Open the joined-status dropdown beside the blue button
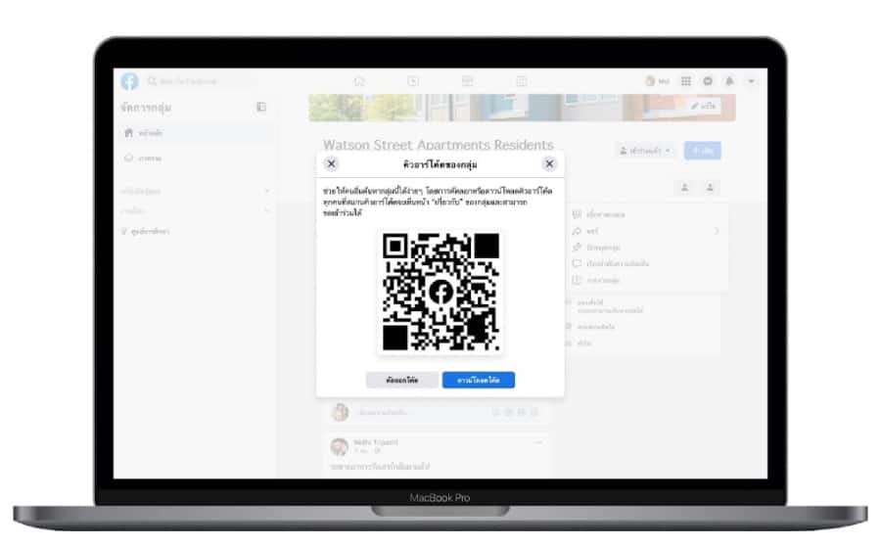 [644, 151]
